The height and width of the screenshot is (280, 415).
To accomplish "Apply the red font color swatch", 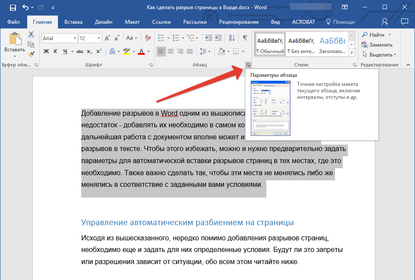I will pos(141,52).
